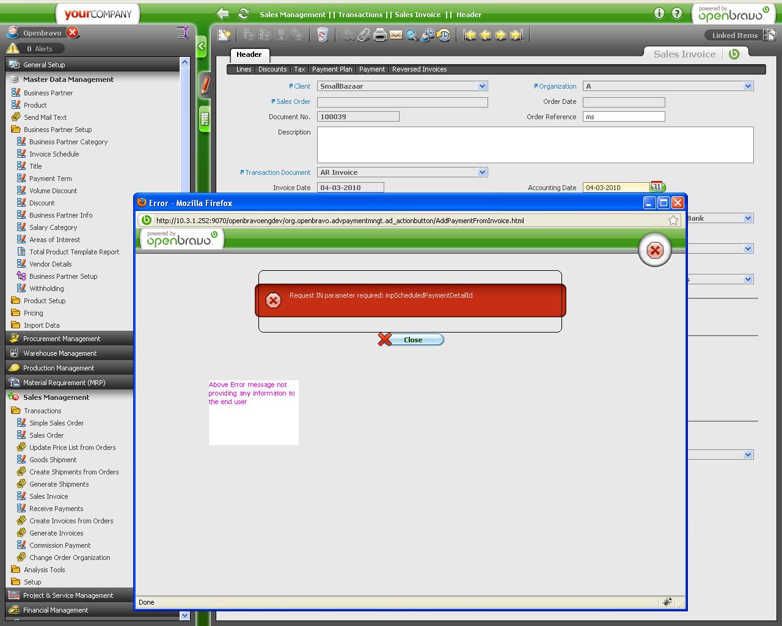
Task: Collapse the left menu panel
Action: click(x=201, y=46)
